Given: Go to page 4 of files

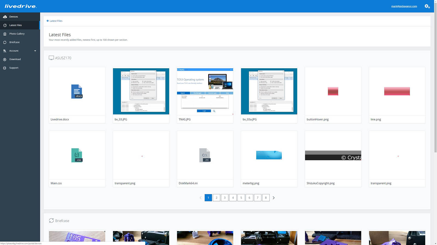Looking at the screenshot, I should click(x=233, y=198).
